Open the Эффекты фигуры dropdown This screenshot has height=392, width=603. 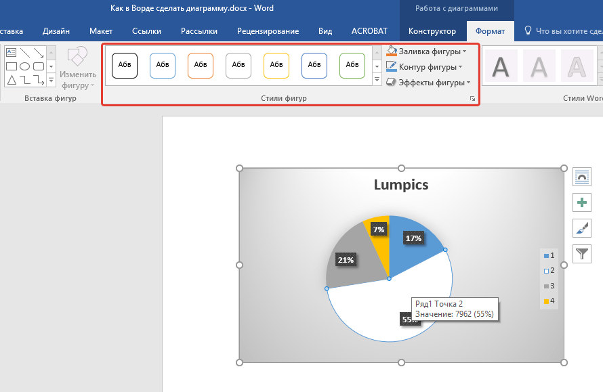coord(467,83)
